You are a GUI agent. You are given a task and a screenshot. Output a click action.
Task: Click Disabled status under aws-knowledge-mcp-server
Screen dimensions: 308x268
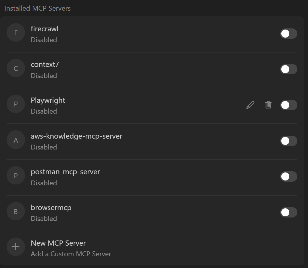(44, 147)
